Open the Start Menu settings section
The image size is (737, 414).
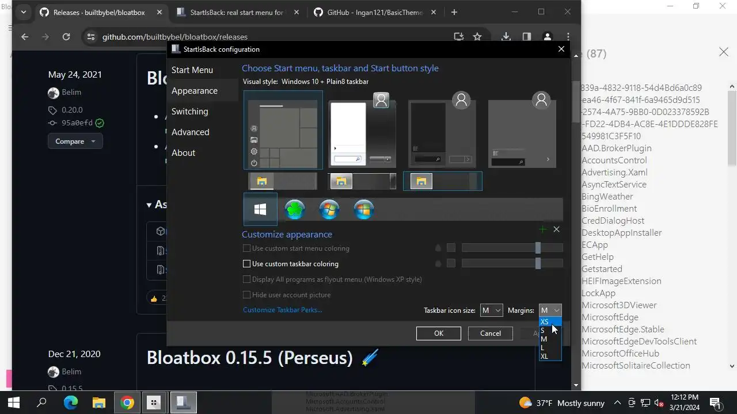[x=192, y=70]
